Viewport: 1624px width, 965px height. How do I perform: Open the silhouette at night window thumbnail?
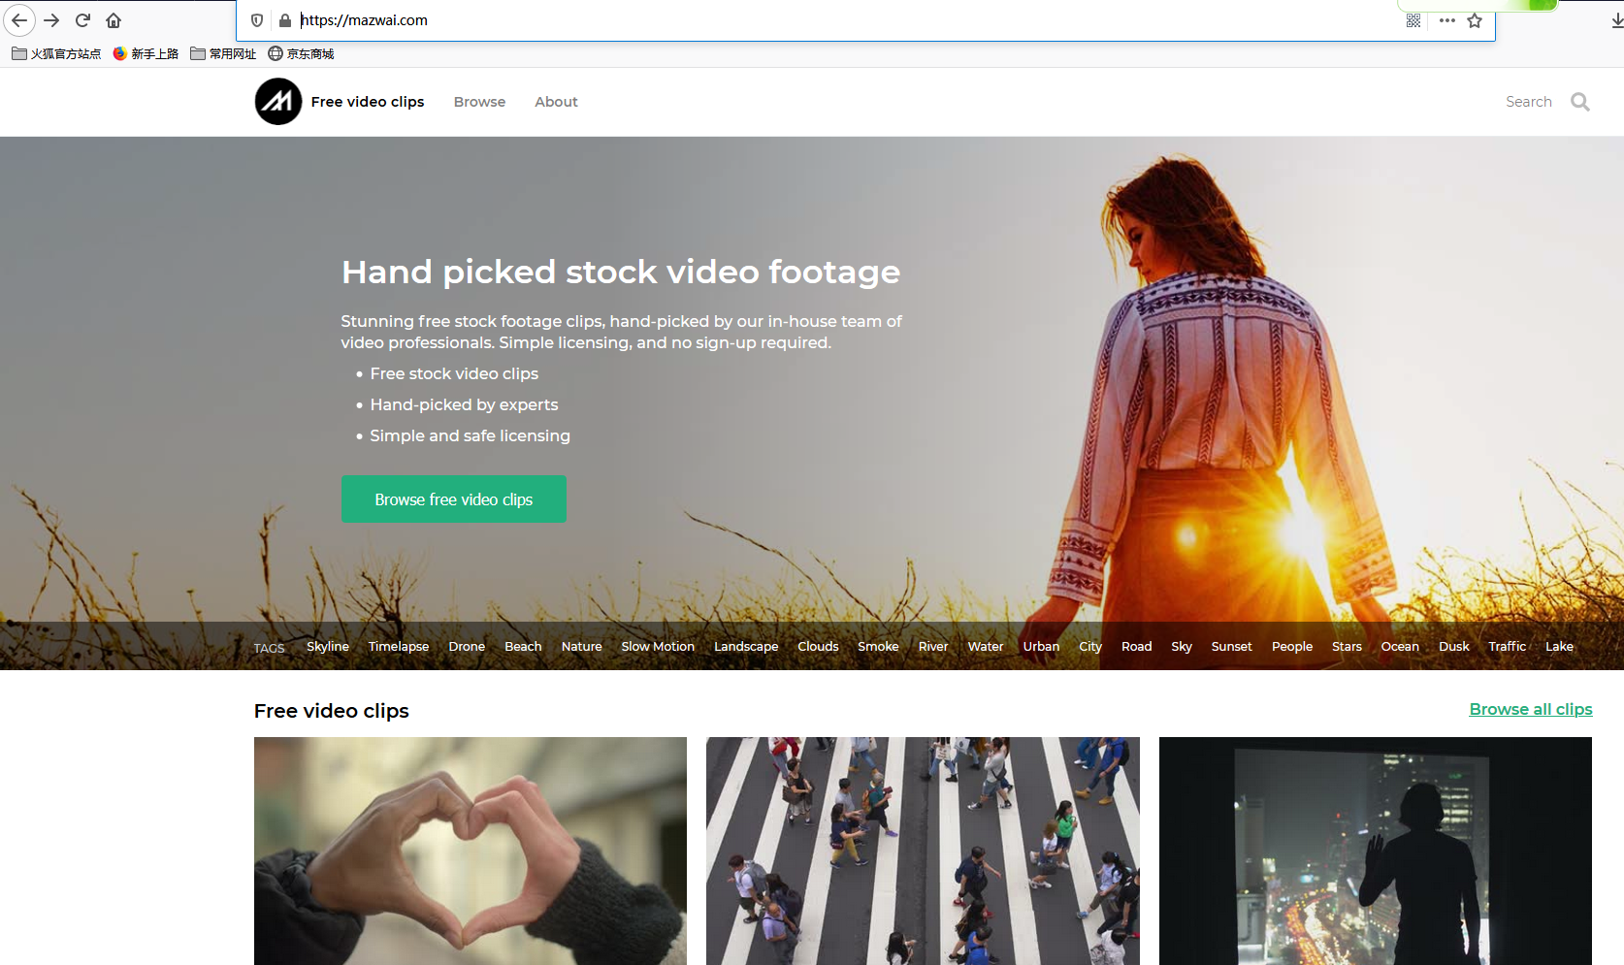[x=1376, y=851]
